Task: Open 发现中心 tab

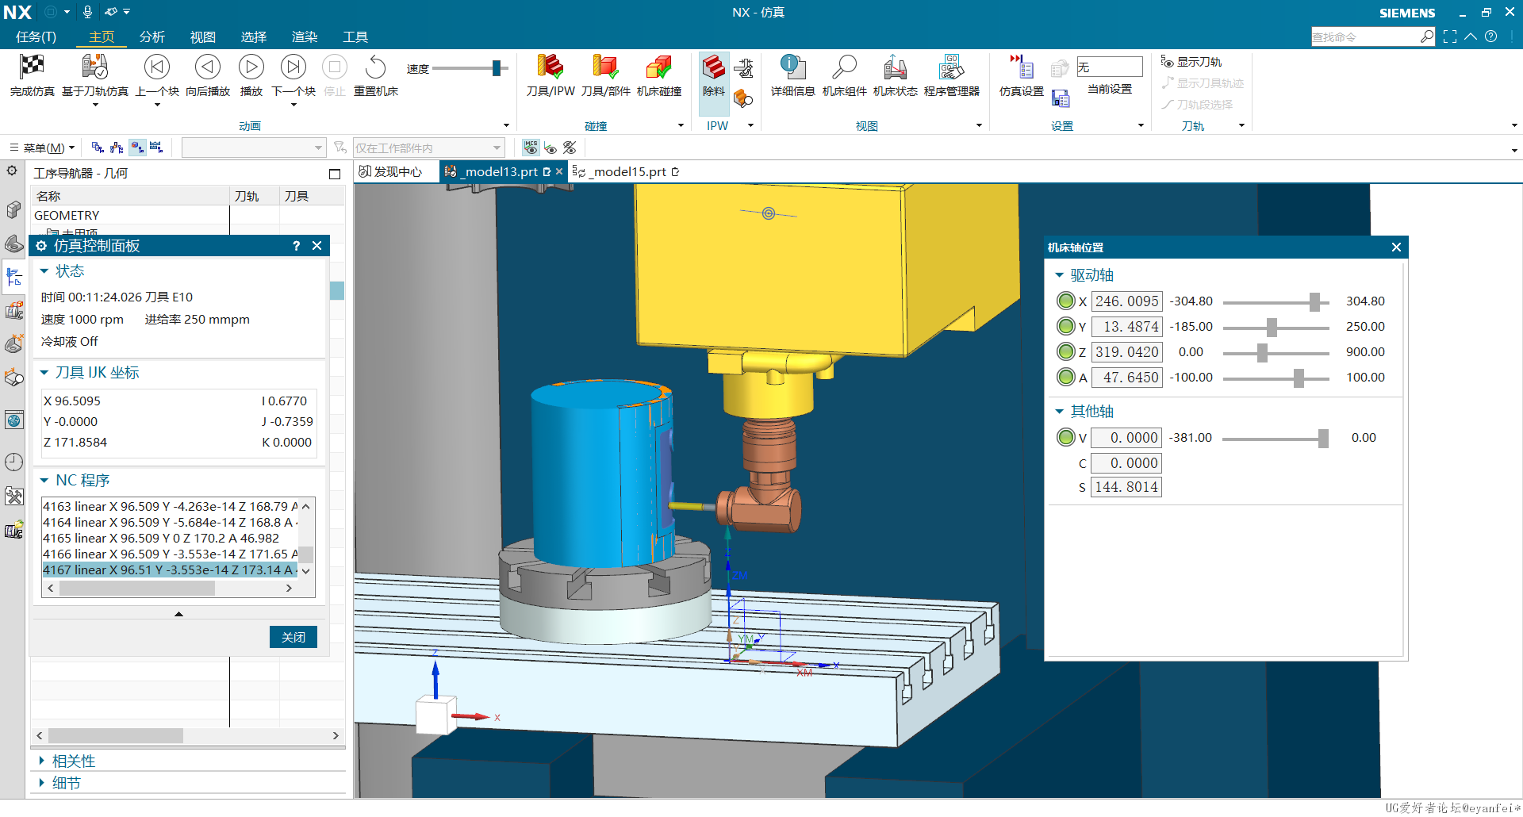Action: [x=390, y=171]
